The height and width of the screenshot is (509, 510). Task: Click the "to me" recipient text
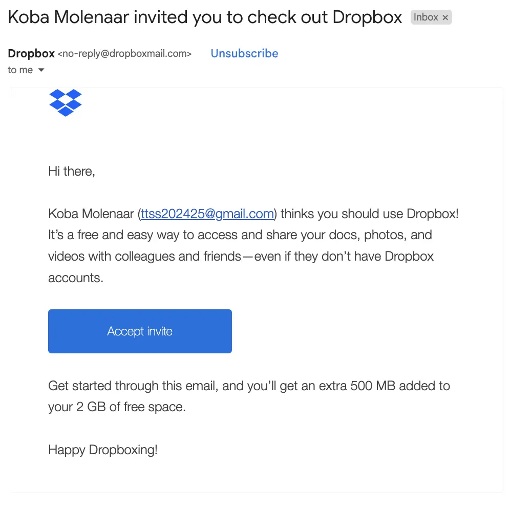(x=20, y=70)
